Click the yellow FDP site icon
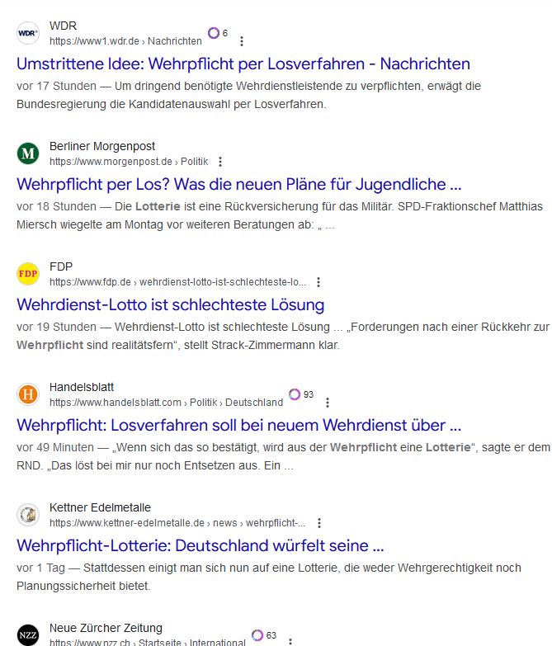 (28, 273)
